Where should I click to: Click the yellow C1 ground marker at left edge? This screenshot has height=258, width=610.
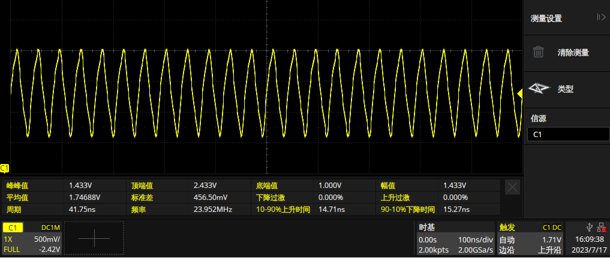pos(4,167)
